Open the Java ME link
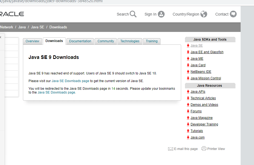 (197, 59)
